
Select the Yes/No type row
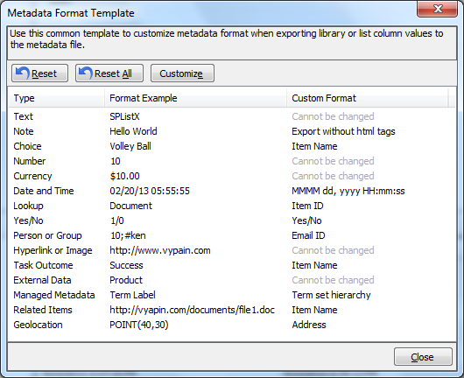point(232,220)
